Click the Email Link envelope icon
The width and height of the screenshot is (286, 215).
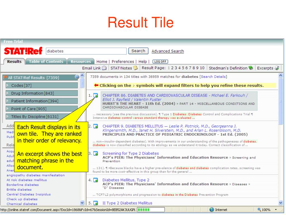(x=104, y=68)
